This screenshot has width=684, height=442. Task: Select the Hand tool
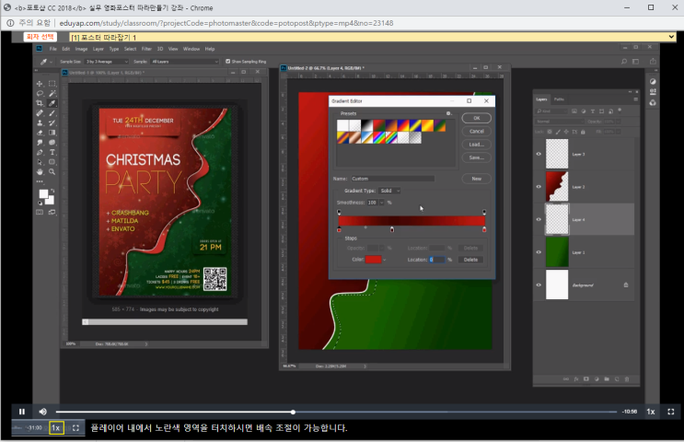pos(40,172)
